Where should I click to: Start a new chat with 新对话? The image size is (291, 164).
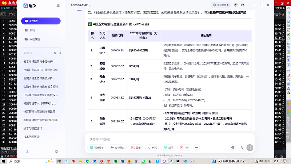click(41, 21)
